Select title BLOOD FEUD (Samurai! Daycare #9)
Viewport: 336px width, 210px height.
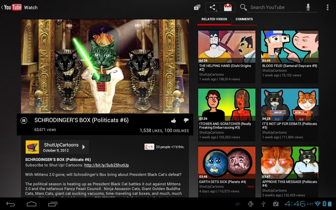(289, 66)
